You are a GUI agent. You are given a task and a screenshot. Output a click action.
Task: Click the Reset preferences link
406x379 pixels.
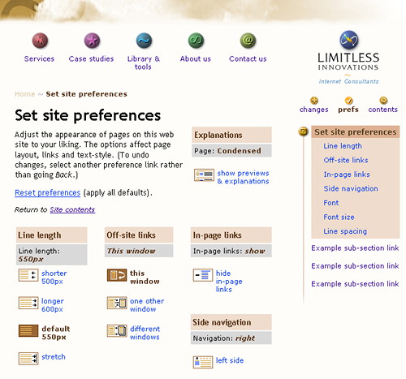point(48,192)
